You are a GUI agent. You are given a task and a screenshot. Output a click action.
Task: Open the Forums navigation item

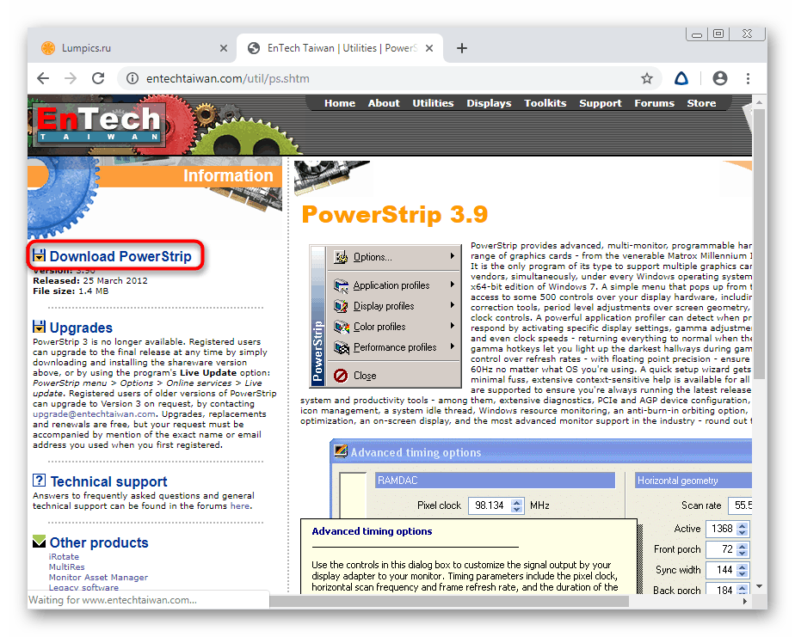(x=654, y=103)
